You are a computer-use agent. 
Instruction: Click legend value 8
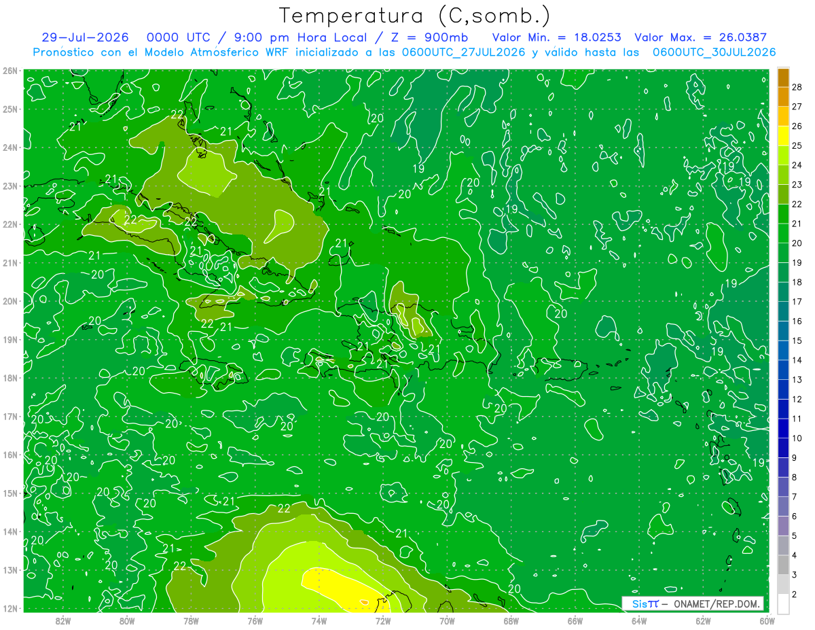(795, 477)
